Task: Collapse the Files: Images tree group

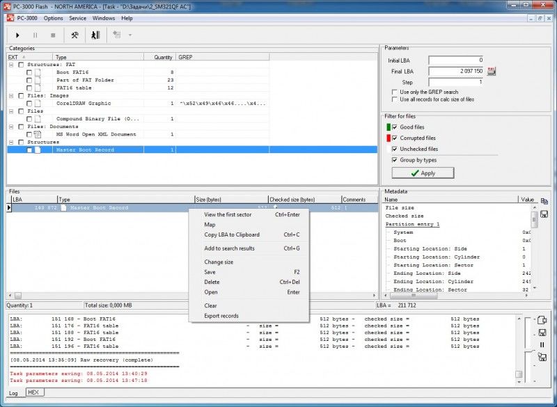Action: click(11, 96)
